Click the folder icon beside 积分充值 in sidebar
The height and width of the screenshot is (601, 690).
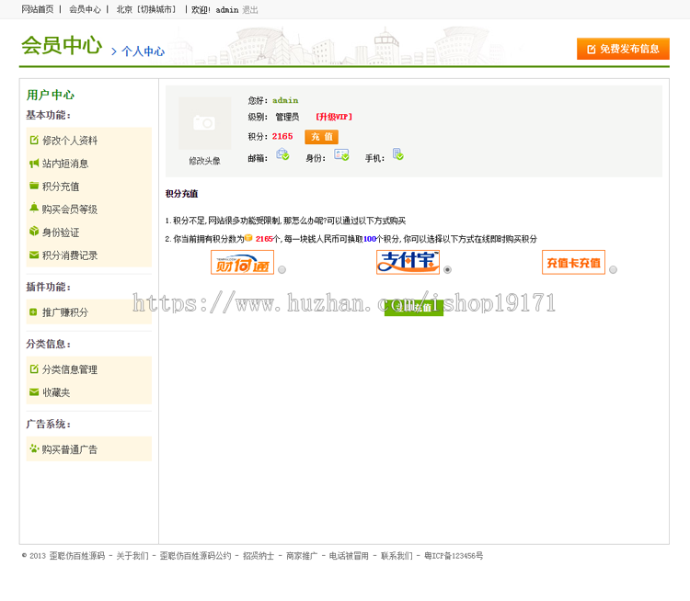coord(34,186)
